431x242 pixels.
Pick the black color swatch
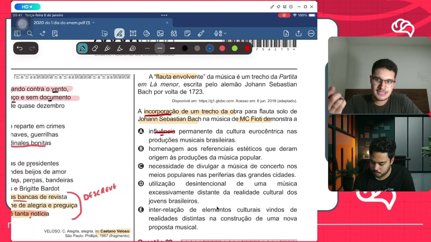pyautogui.click(x=185, y=48)
